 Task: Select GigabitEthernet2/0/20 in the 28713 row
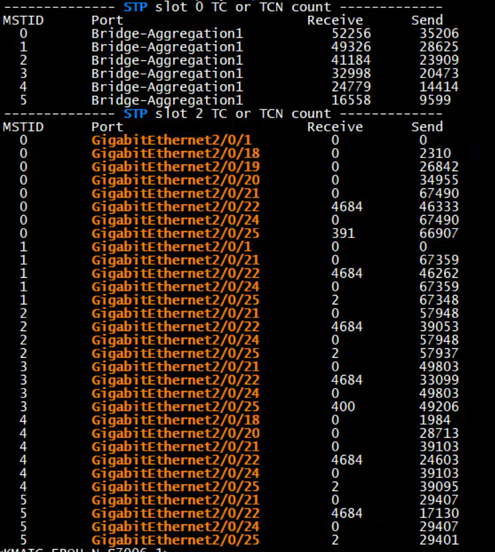[176, 434]
